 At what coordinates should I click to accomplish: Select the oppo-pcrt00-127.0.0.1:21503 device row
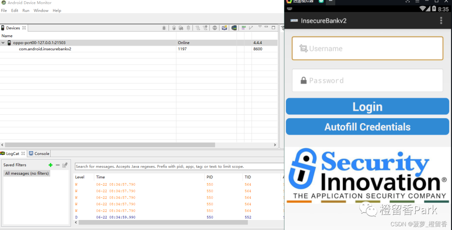coord(139,43)
